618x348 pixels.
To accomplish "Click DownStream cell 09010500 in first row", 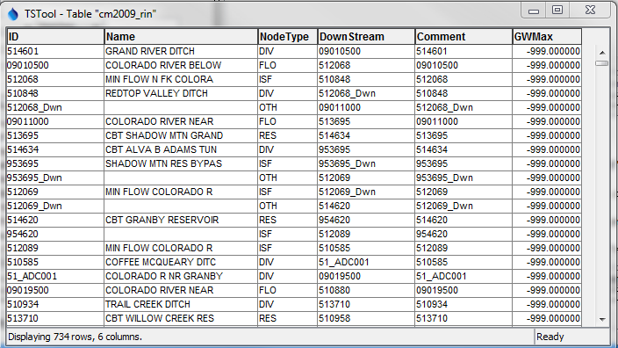I will click(x=366, y=51).
